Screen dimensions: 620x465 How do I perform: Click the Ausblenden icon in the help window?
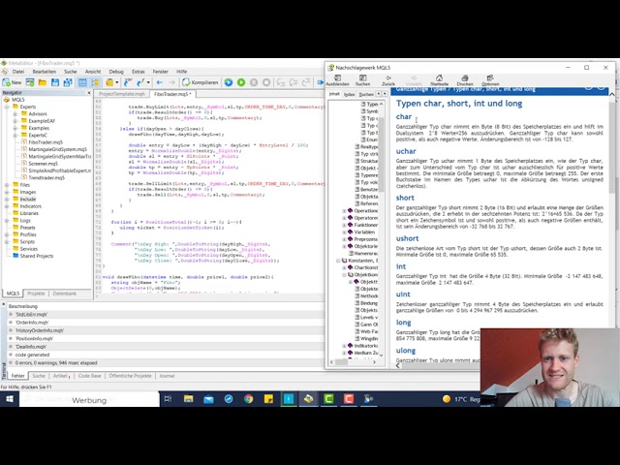pos(337,80)
